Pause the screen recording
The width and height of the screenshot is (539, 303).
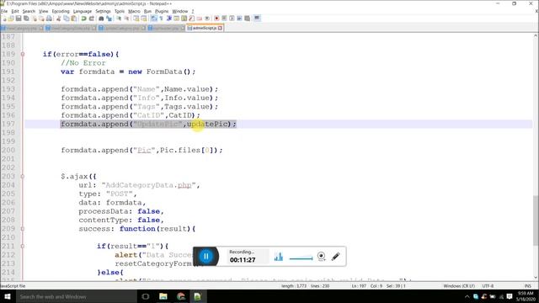pyautogui.click(x=205, y=256)
